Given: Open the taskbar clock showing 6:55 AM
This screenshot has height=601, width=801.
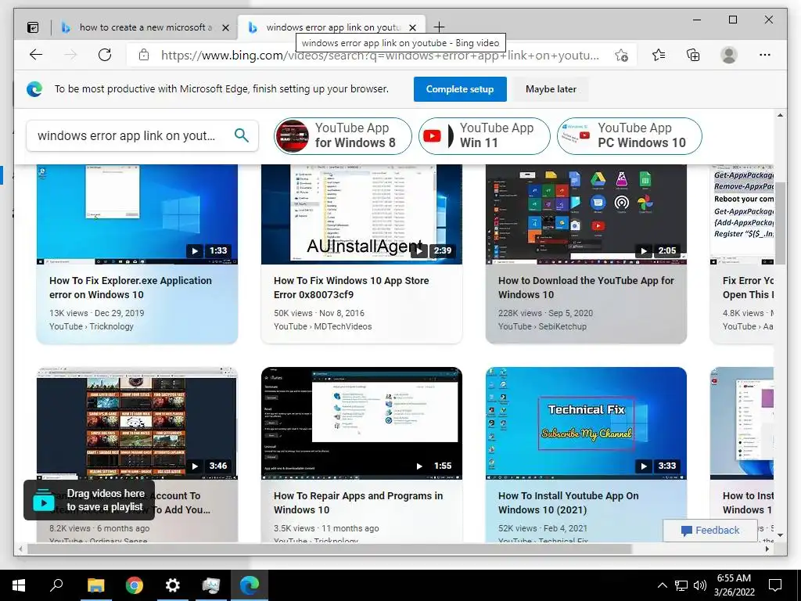Looking at the screenshot, I should pos(734,585).
